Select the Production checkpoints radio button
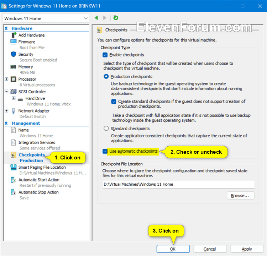The height and width of the screenshot is (256, 267). click(x=106, y=76)
